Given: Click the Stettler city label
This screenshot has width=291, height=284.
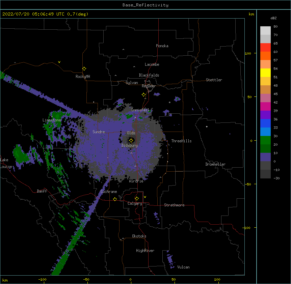Looking at the screenshot, I should coord(214,80).
